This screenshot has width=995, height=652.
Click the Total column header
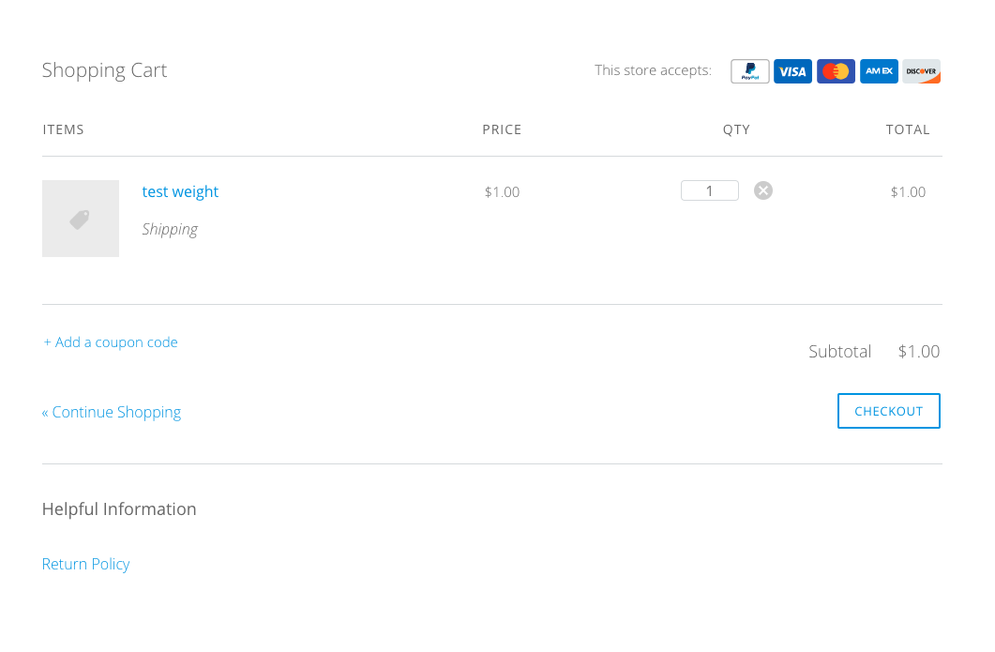(908, 129)
